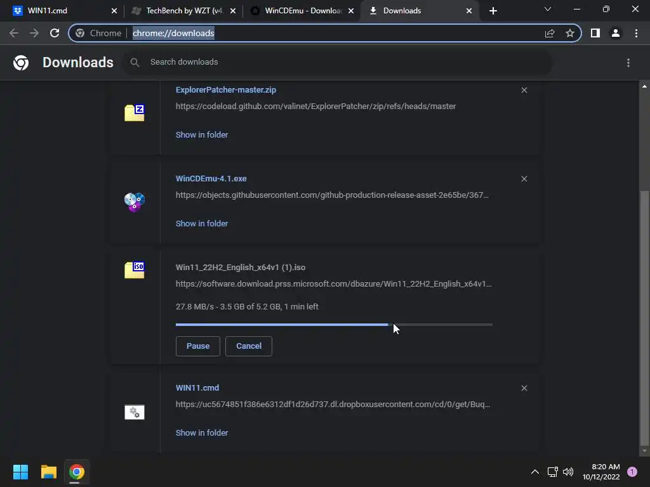Screen dimensions: 650x487
Task: Show hidden system tray icons
Action: 534,472
